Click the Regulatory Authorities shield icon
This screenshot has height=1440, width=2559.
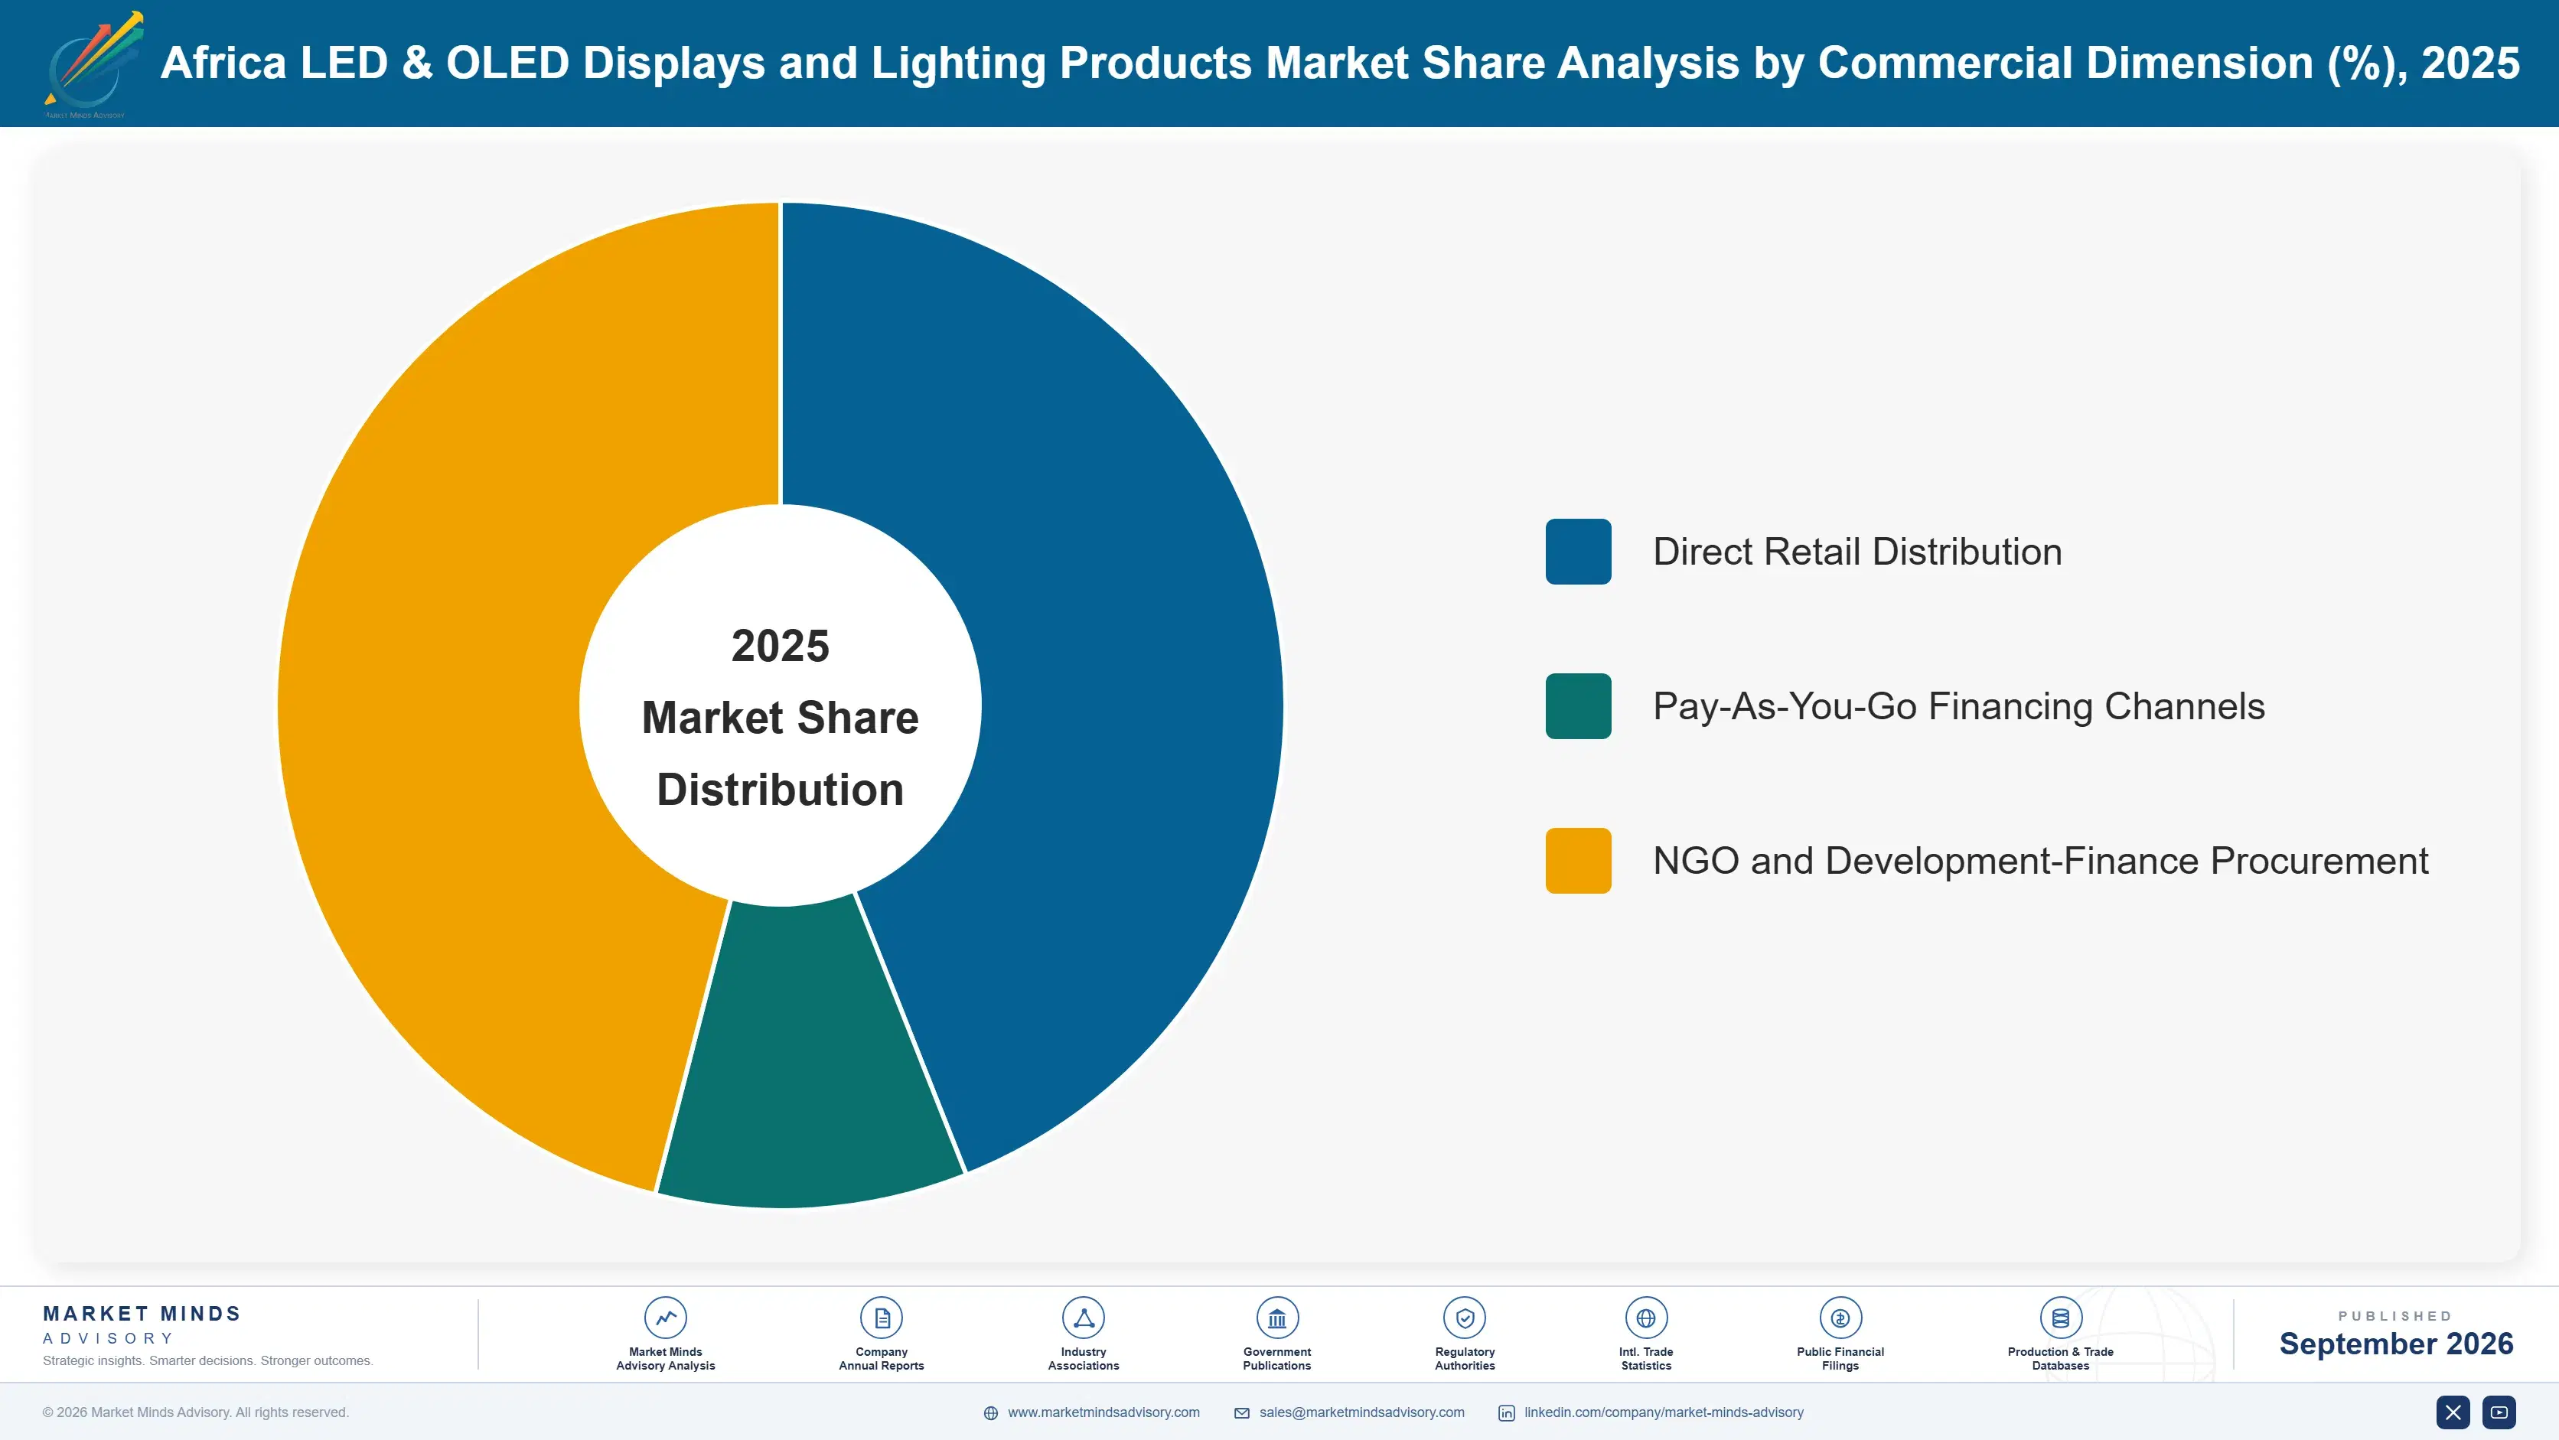coord(1464,1318)
